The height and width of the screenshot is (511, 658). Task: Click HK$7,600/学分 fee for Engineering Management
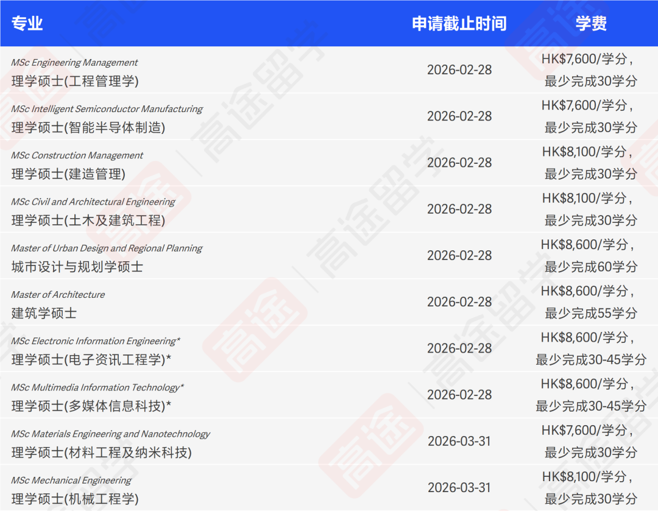(587, 59)
